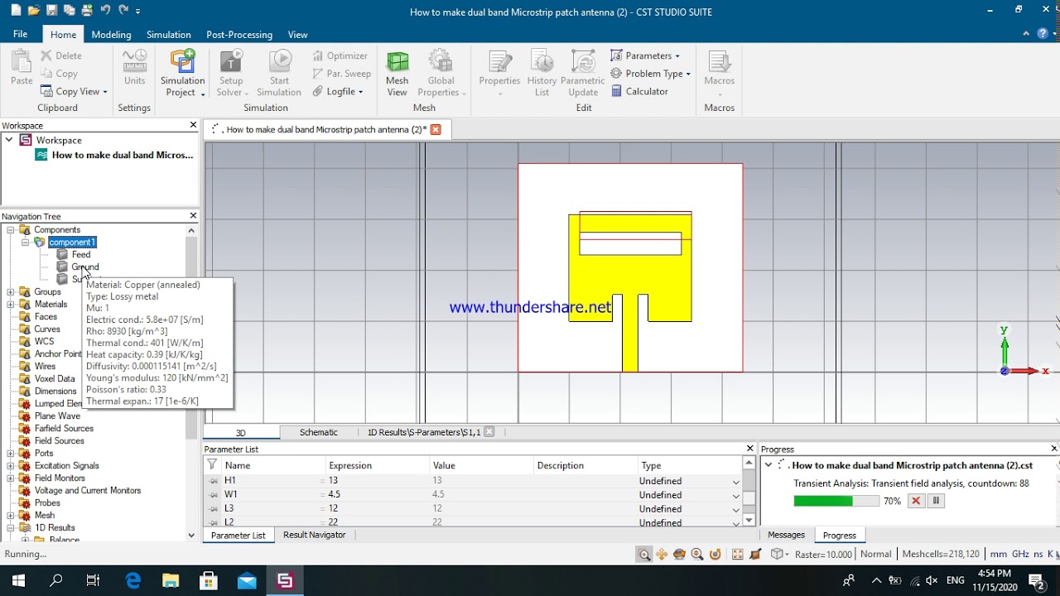This screenshot has height=596, width=1060.
Task: Open the Problem Type dropdown
Action: 651,73
